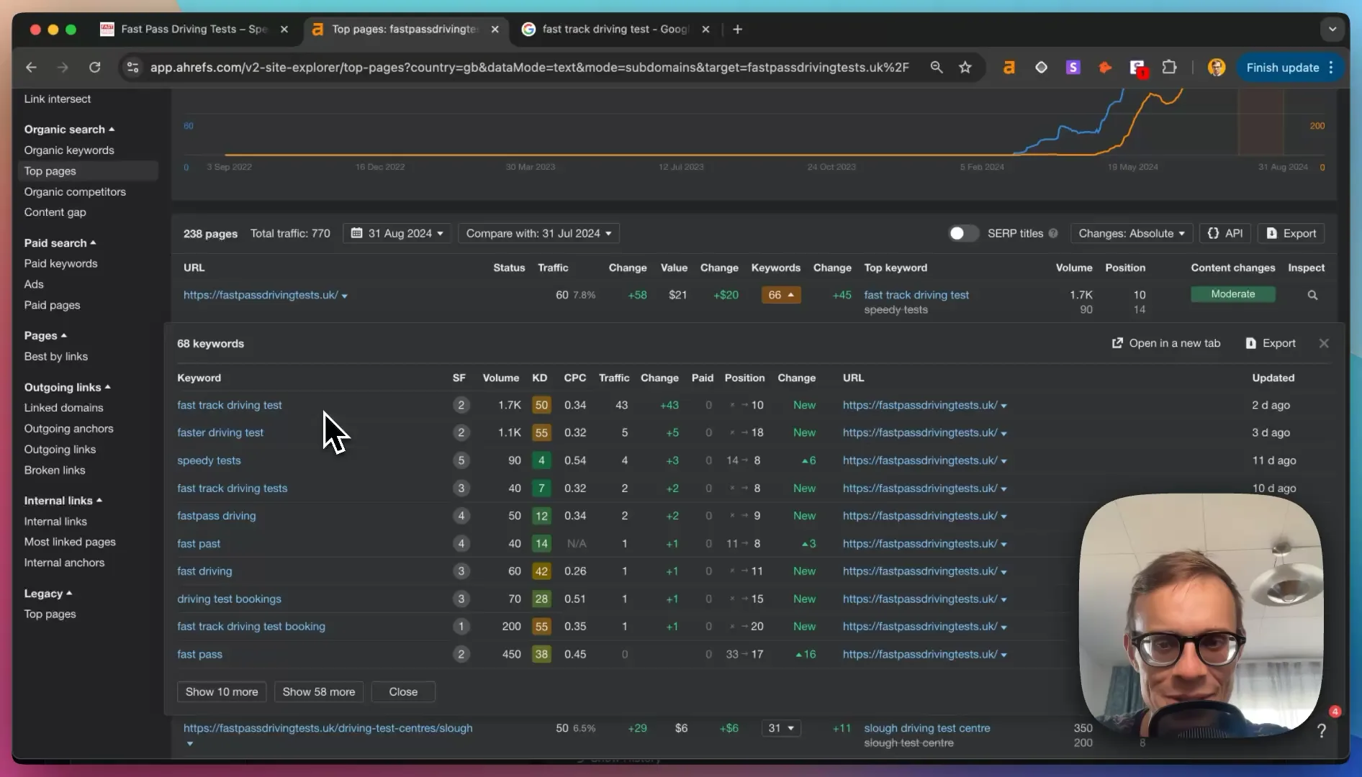Click the zoom magnifier in address bar
Image resolution: width=1362 pixels, height=777 pixels.
[x=937, y=68]
